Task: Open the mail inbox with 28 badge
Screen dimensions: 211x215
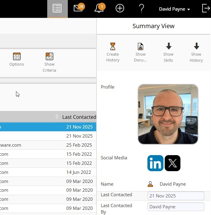Action: 78,8
